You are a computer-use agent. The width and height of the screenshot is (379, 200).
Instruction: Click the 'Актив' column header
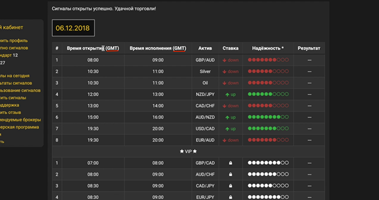point(205,48)
